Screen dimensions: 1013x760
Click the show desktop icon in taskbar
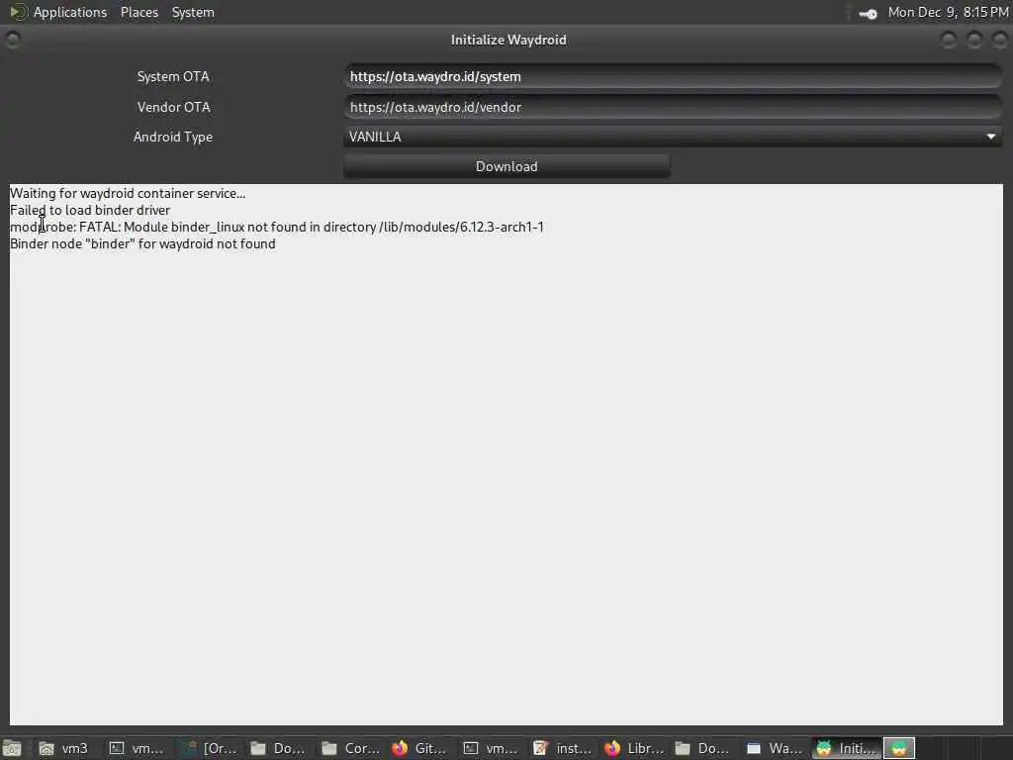click(12, 748)
